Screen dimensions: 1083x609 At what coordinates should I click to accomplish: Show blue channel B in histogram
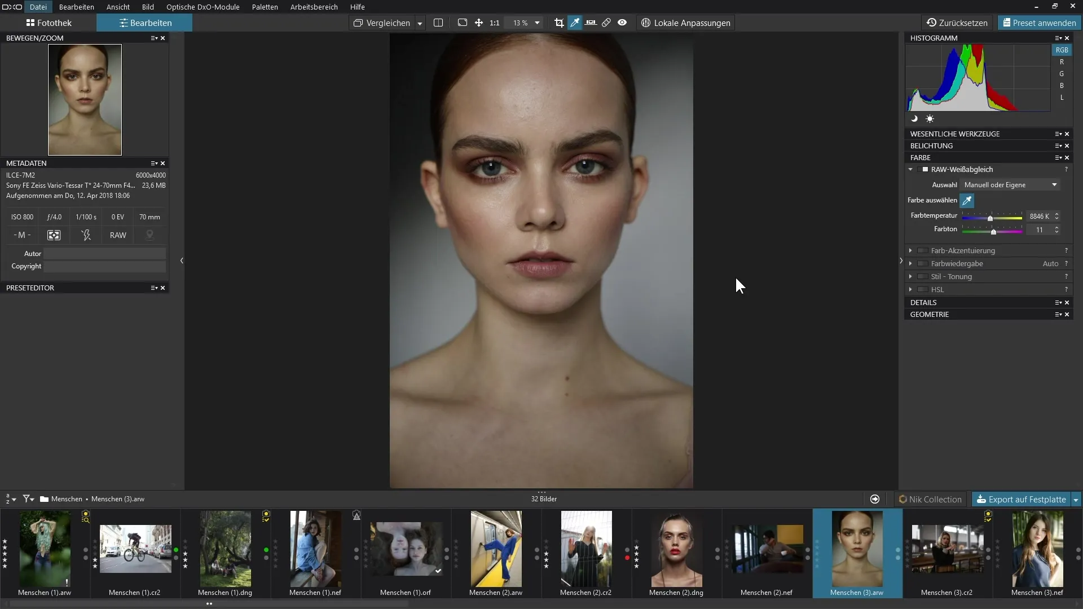tap(1062, 86)
